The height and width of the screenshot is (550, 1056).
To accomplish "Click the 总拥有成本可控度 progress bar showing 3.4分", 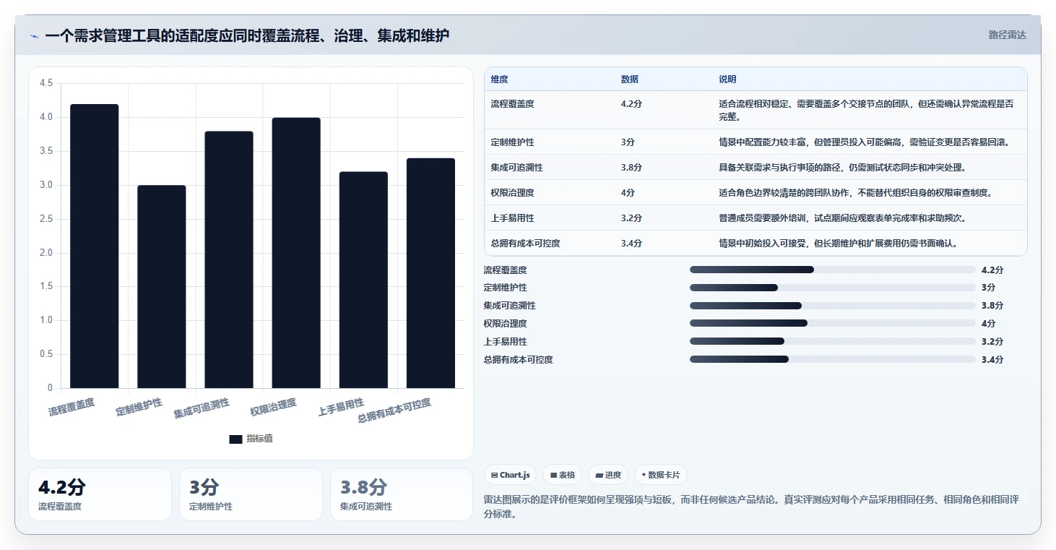I will (833, 359).
